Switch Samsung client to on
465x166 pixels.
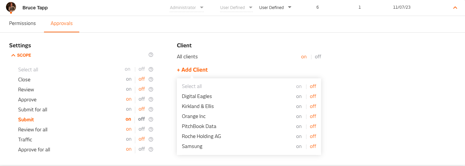coord(299,146)
